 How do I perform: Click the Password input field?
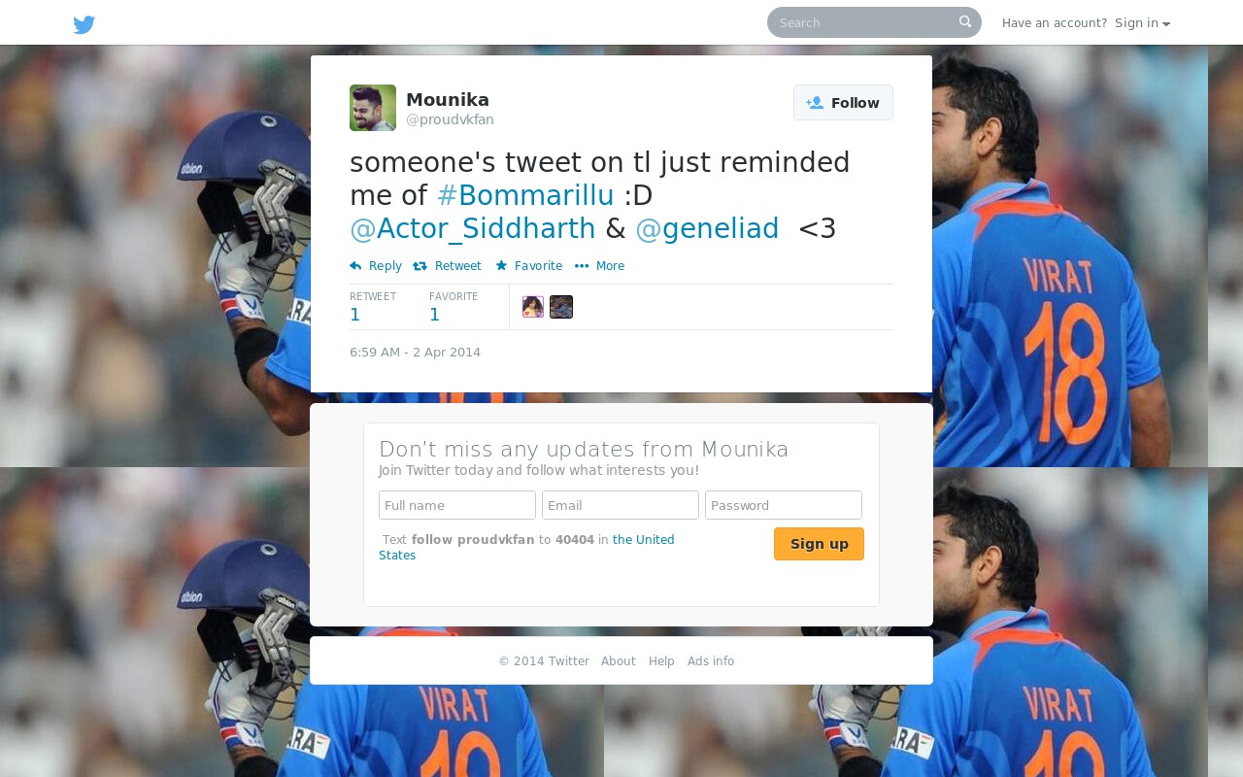pyautogui.click(x=784, y=505)
